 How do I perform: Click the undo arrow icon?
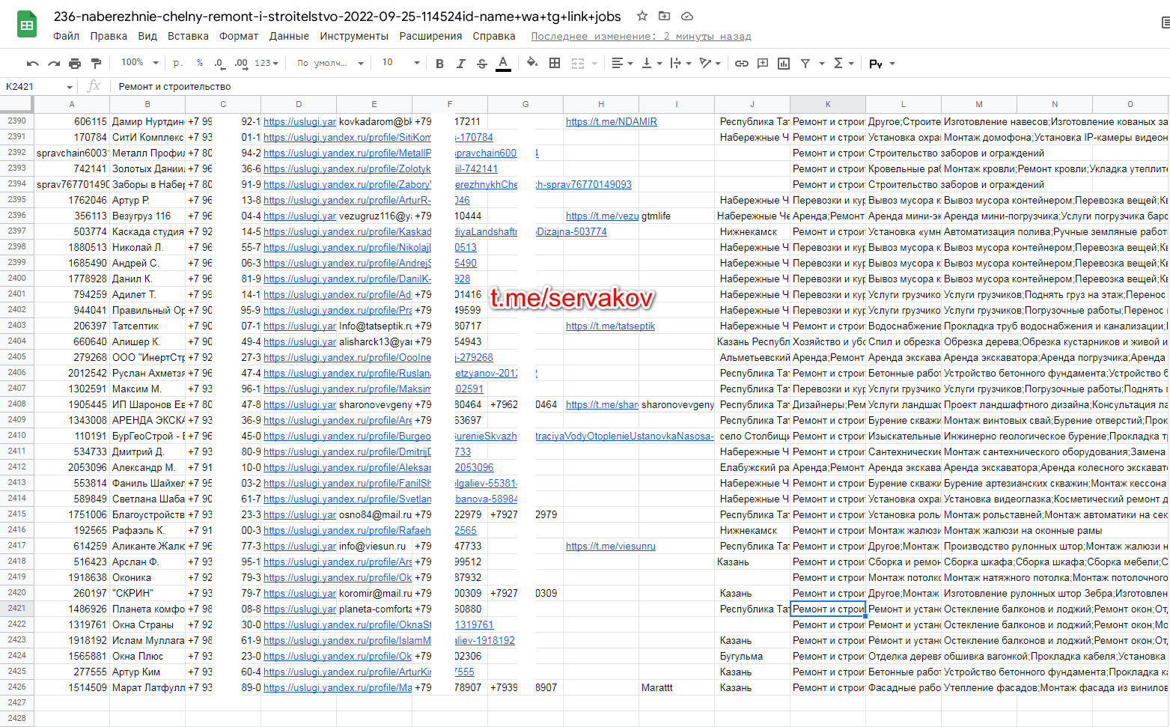(x=32, y=64)
